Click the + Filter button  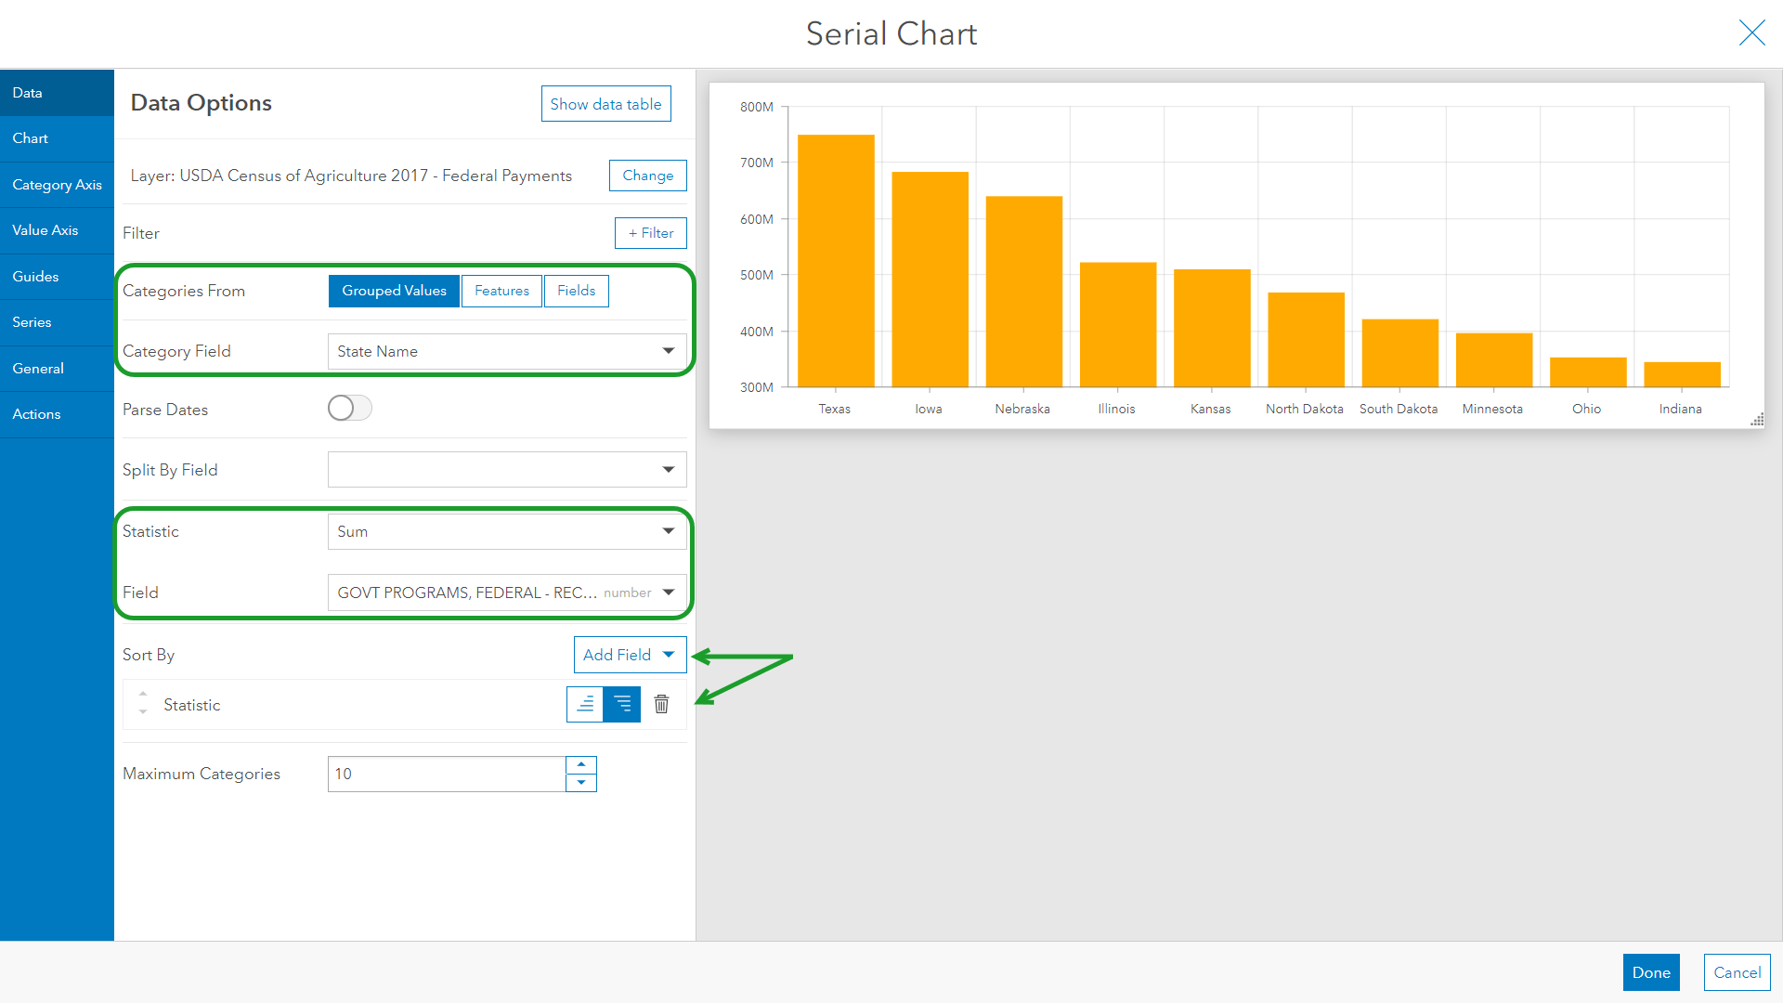pos(650,233)
